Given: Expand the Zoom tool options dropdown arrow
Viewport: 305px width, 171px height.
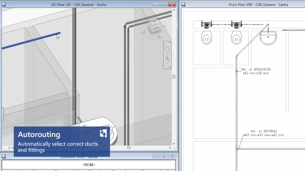Looking at the screenshot, I should click(x=167, y=63).
